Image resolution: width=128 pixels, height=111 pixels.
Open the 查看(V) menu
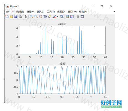(x=30, y=12)
